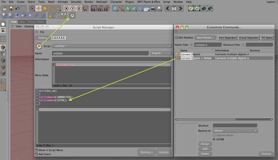Open the English language dropdown
The height and width of the screenshot is (160, 278).
coord(161,53)
